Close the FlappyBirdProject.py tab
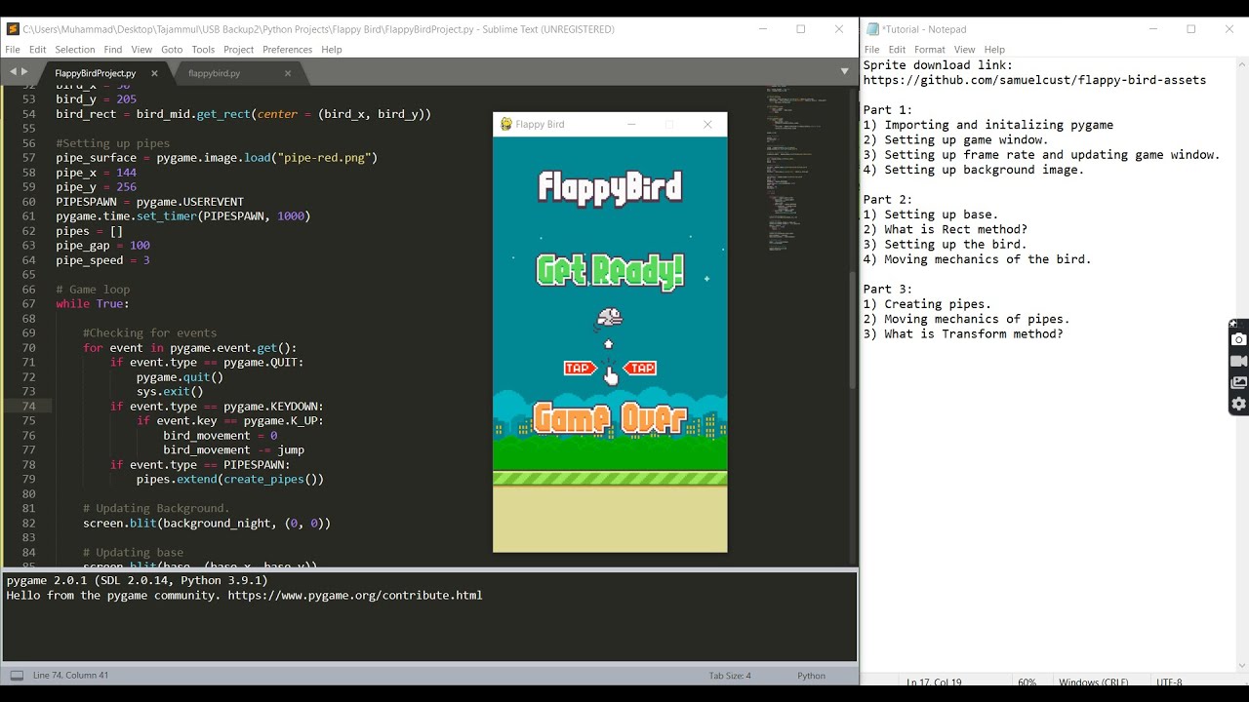Screen dimensions: 1249x702 coord(155,73)
